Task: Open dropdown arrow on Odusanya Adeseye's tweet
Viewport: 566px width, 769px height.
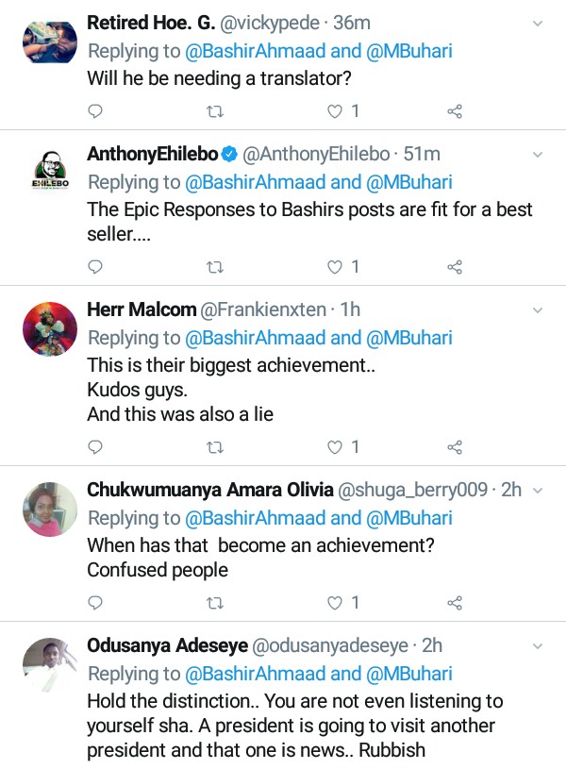Action: click(538, 646)
